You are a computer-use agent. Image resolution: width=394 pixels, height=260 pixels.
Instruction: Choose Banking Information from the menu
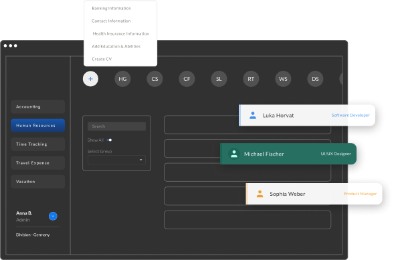coord(112,8)
